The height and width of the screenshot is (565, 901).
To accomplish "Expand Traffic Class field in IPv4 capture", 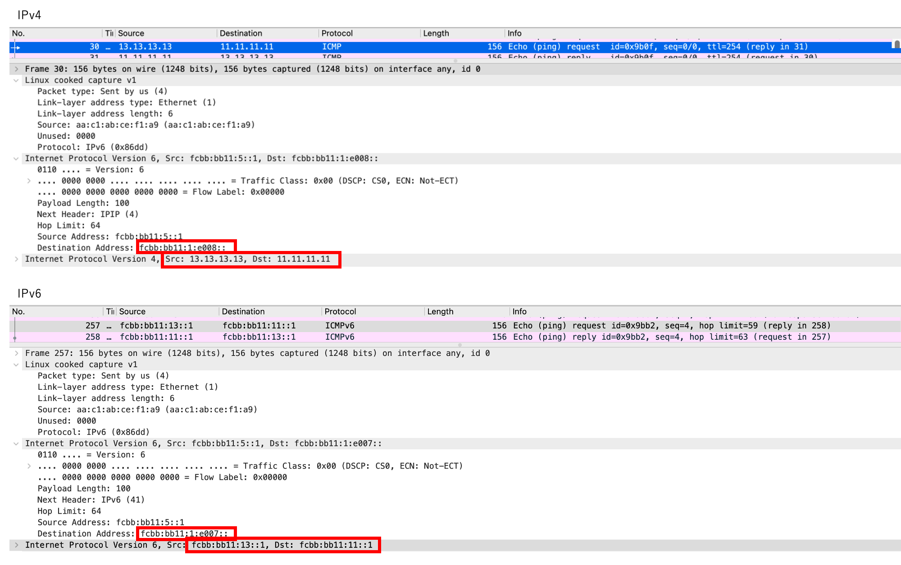I will (29, 181).
